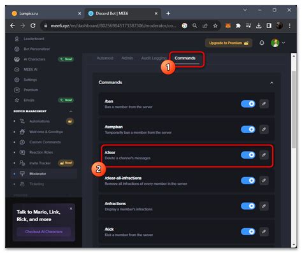Open Settings in the sidebar
This screenshot has width=302, height=253.
click(30, 80)
